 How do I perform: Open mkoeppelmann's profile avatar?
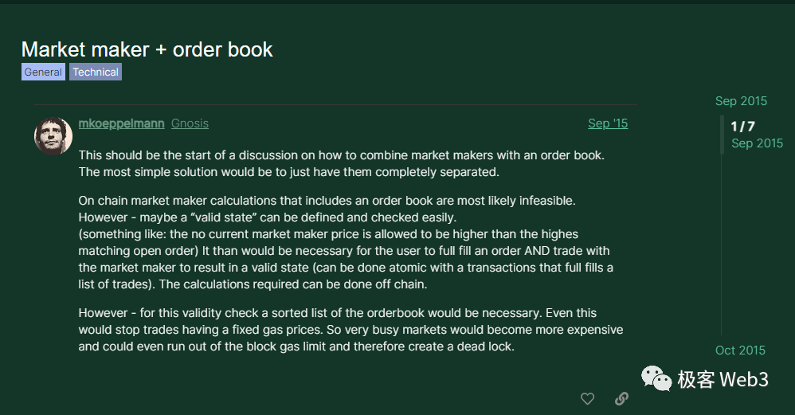(x=53, y=135)
